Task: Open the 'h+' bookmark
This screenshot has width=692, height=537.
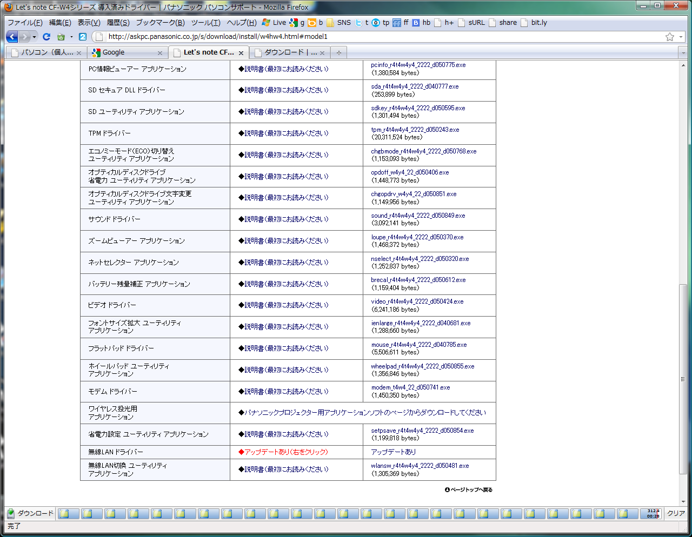Action: [x=444, y=23]
